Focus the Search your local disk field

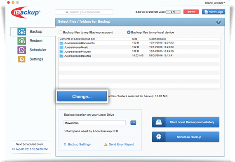(x=84, y=12)
